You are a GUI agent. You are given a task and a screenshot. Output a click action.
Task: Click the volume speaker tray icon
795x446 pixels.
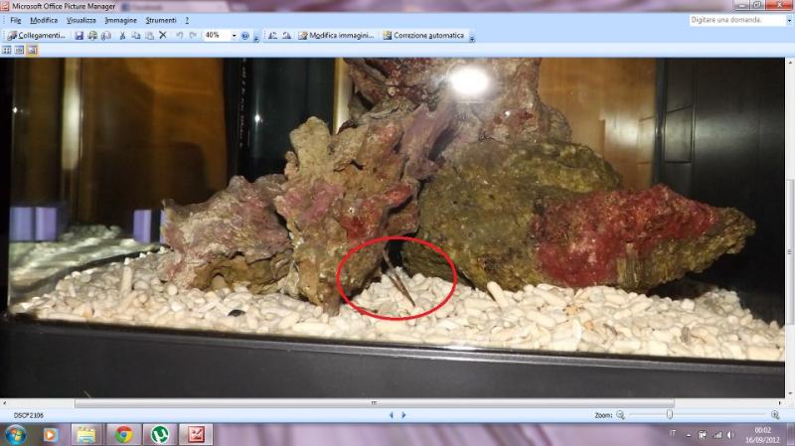(x=730, y=435)
